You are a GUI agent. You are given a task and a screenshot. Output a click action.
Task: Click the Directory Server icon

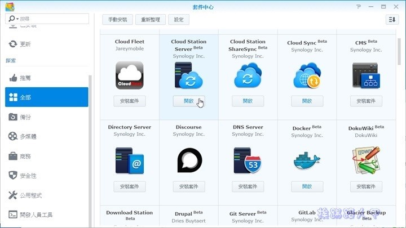[130, 160]
